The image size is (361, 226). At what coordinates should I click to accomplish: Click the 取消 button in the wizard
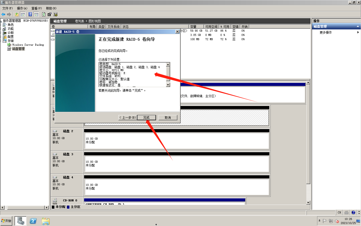tap(168, 118)
